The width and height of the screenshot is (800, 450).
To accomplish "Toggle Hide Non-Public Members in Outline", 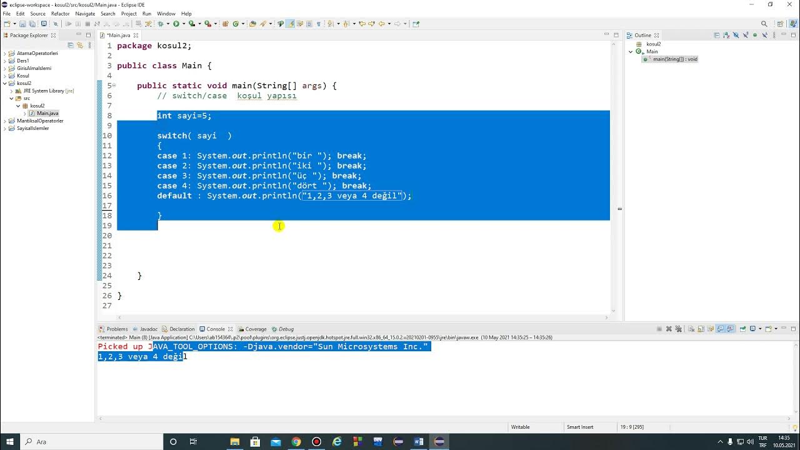I will coord(755,35).
